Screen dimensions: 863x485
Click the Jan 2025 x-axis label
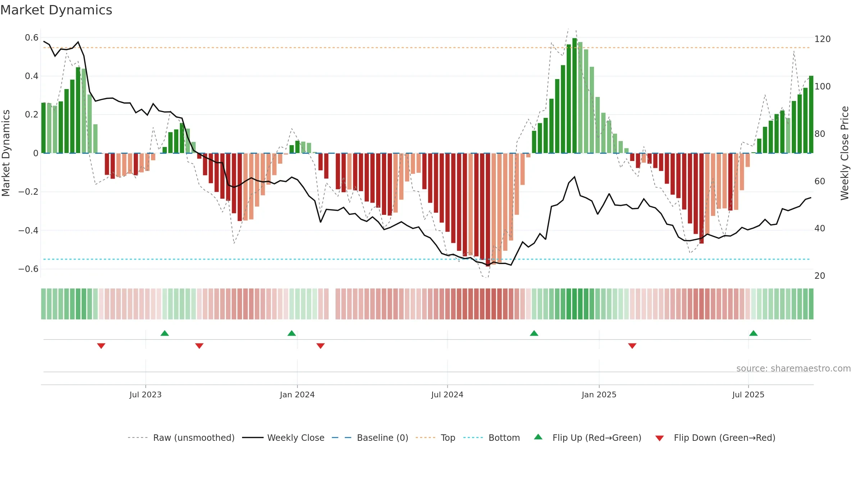pos(599,394)
